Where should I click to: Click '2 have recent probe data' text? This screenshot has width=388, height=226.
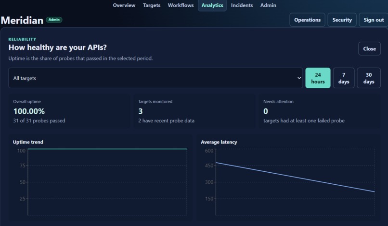click(166, 120)
